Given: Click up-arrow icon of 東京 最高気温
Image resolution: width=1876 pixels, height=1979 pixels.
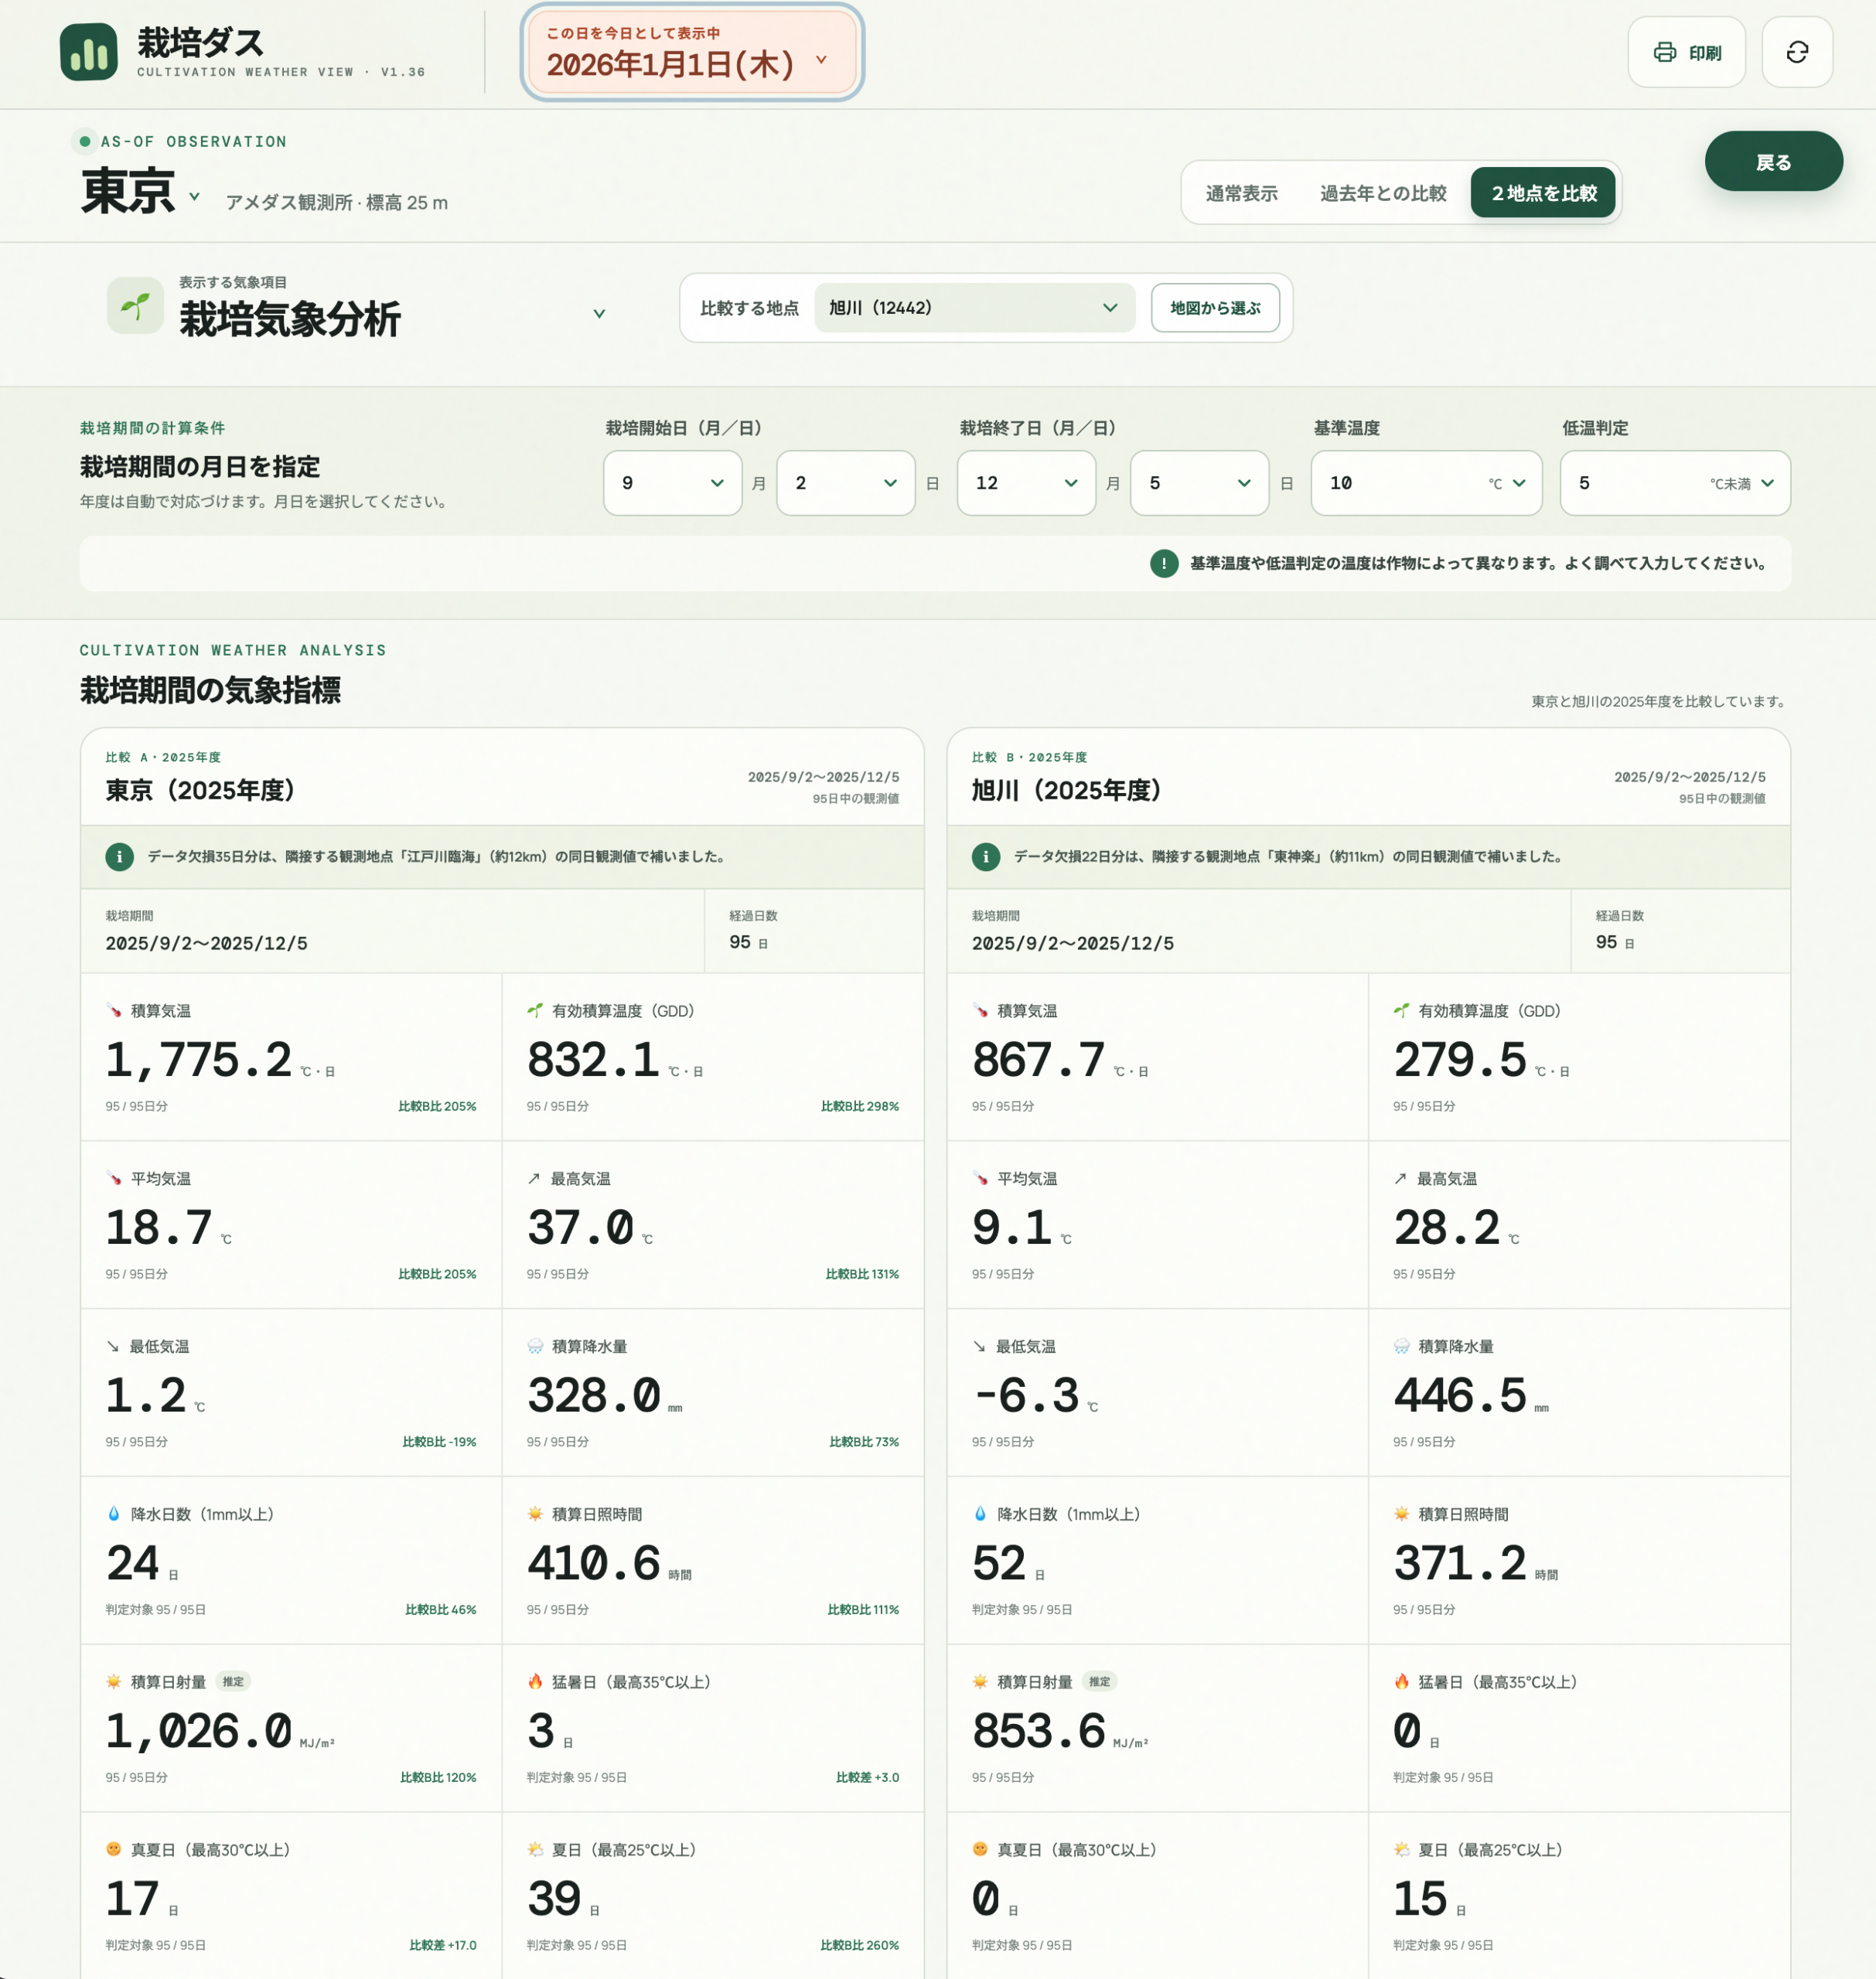Looking at the screenshot, I should click(534, 1178).
